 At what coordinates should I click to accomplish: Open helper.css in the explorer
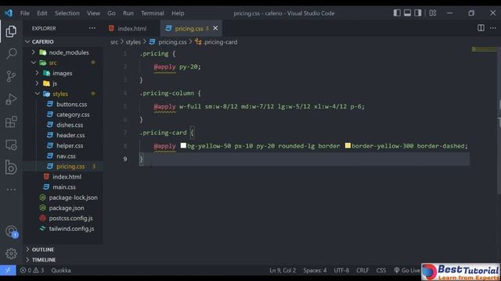(x=70, y=146)
